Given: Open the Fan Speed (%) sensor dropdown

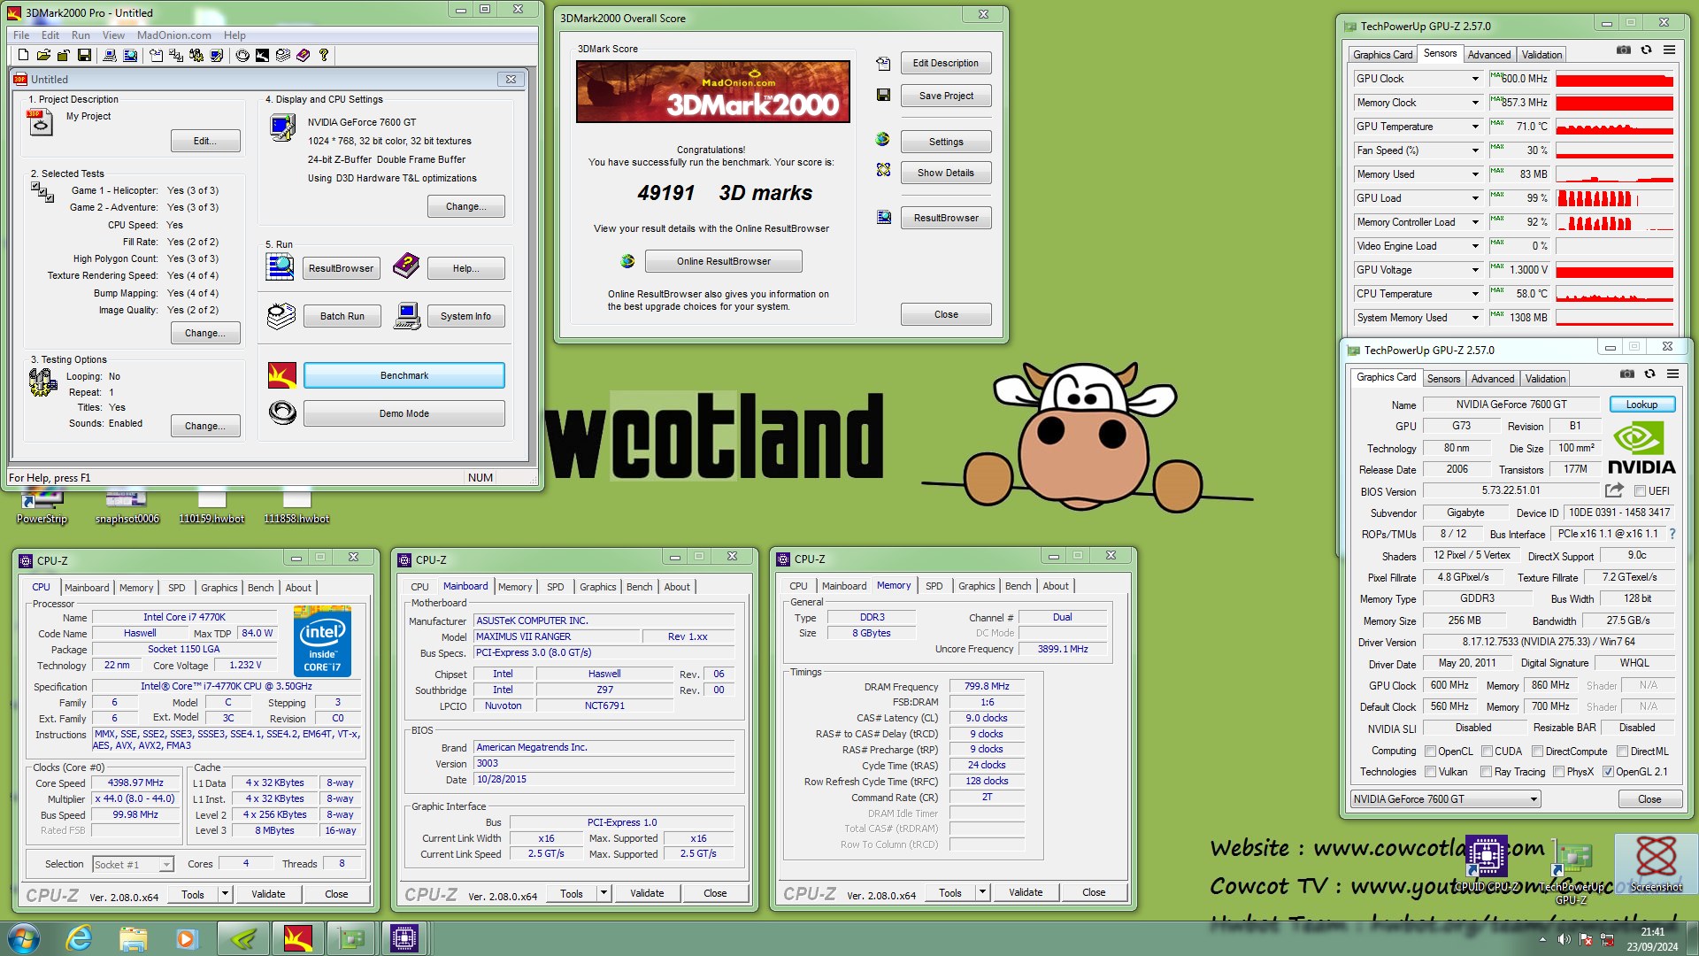Looking at the screenshot, I should 1475,150.
